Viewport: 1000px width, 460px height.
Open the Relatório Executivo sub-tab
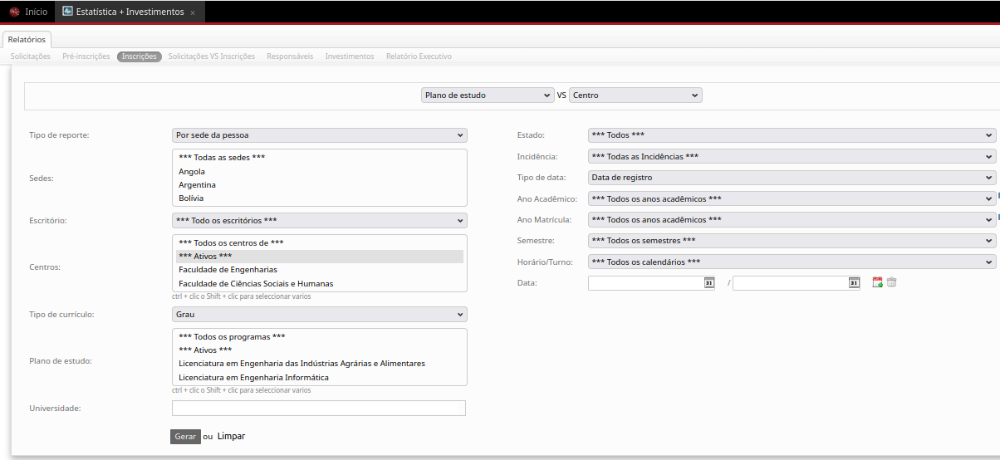(419, 56)
